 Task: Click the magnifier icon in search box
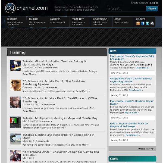coord(109,9)
